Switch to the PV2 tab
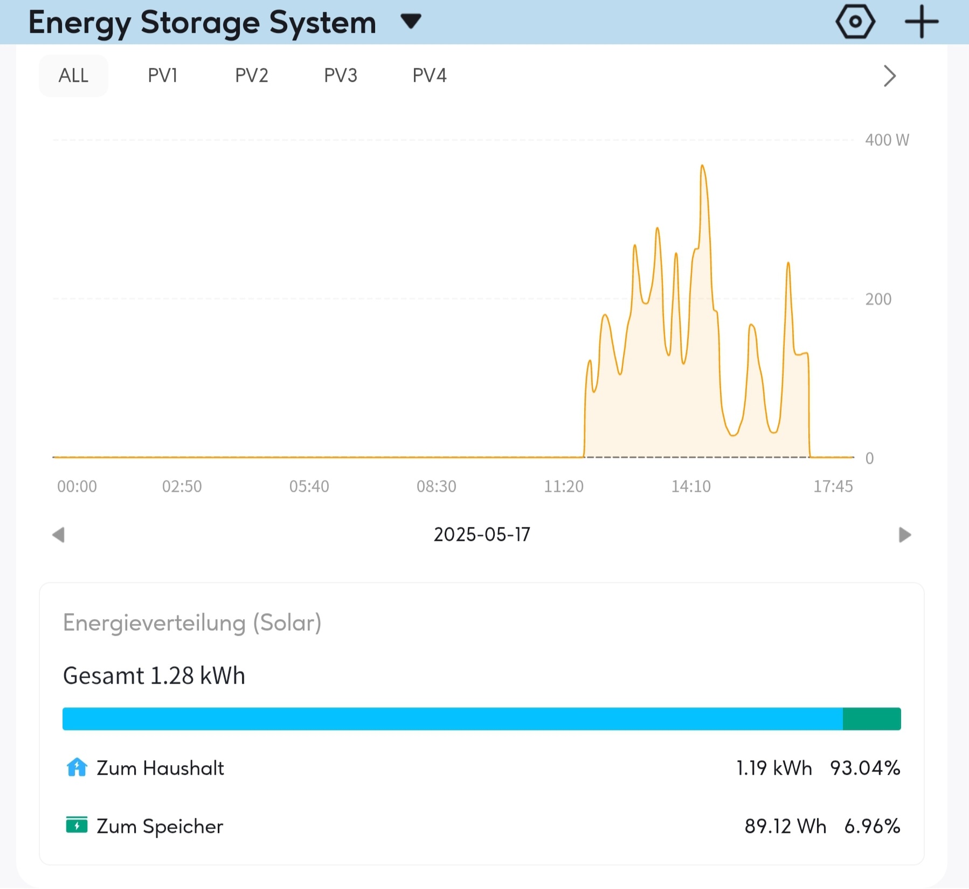The width and height of the screenshot is (969, 889). point(252,75)
